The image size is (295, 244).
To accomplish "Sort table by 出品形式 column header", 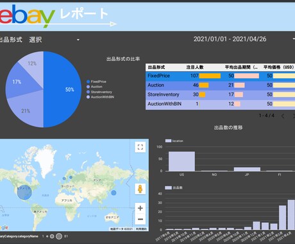I will click(156, 67).
